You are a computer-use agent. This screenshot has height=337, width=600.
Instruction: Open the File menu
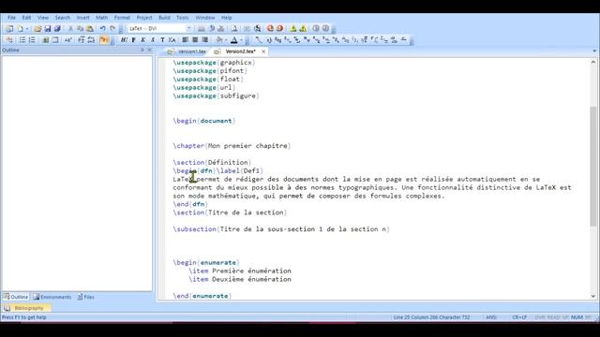pos(11,18)
